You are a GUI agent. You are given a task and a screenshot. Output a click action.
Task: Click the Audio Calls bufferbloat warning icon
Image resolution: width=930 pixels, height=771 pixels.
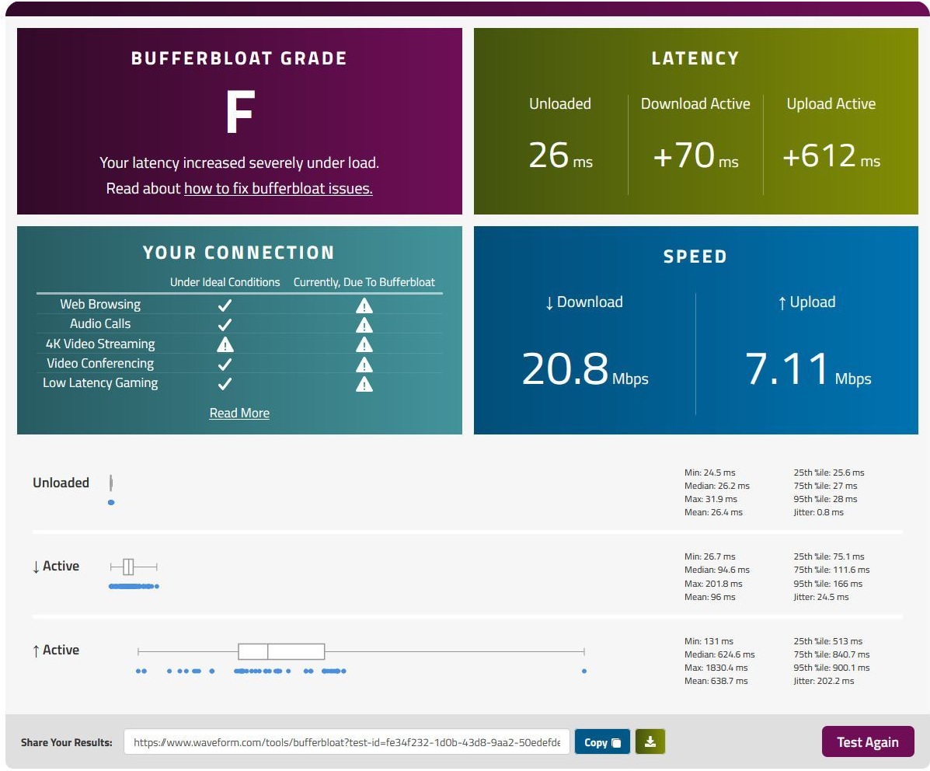[x=364, y=325]
